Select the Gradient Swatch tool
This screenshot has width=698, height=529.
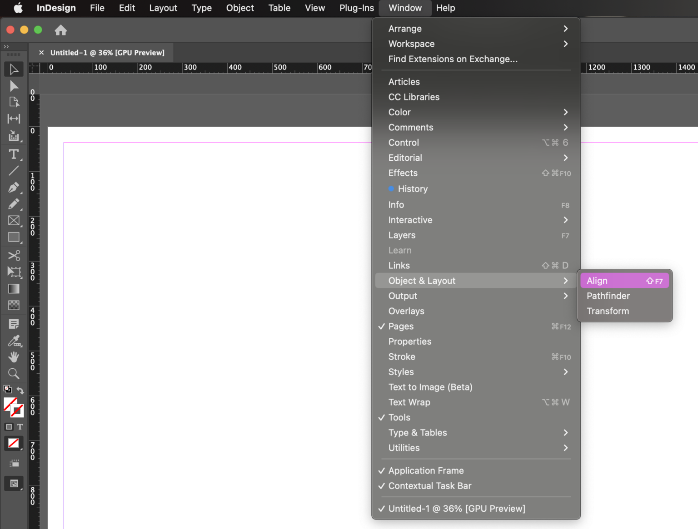pos(14,289)
